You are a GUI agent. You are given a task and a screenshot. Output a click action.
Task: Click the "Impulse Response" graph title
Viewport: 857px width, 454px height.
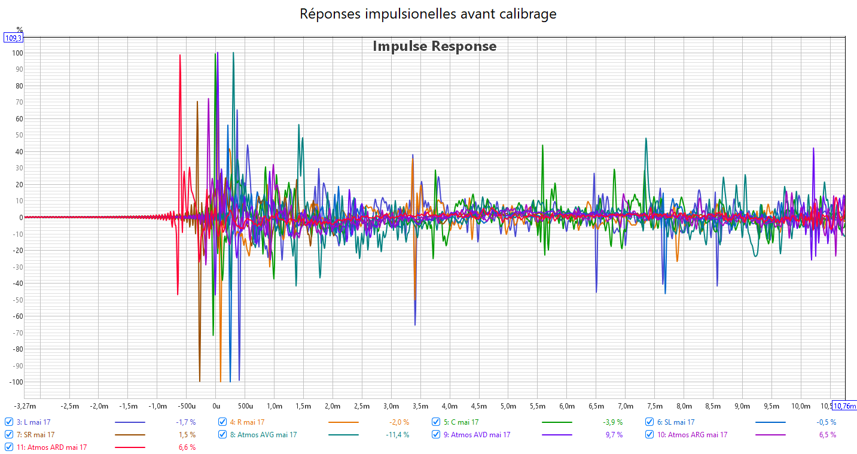click(434, 46)
